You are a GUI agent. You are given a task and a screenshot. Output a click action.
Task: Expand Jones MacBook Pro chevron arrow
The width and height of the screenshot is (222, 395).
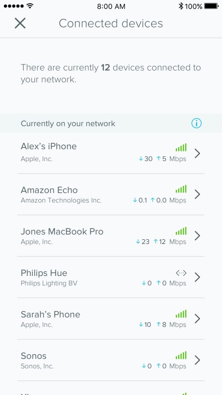click(197, 236)
